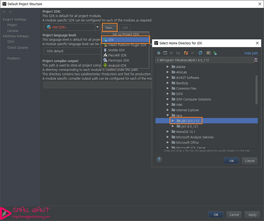
Task: Select Project in the sidebar
Action: 12,25
